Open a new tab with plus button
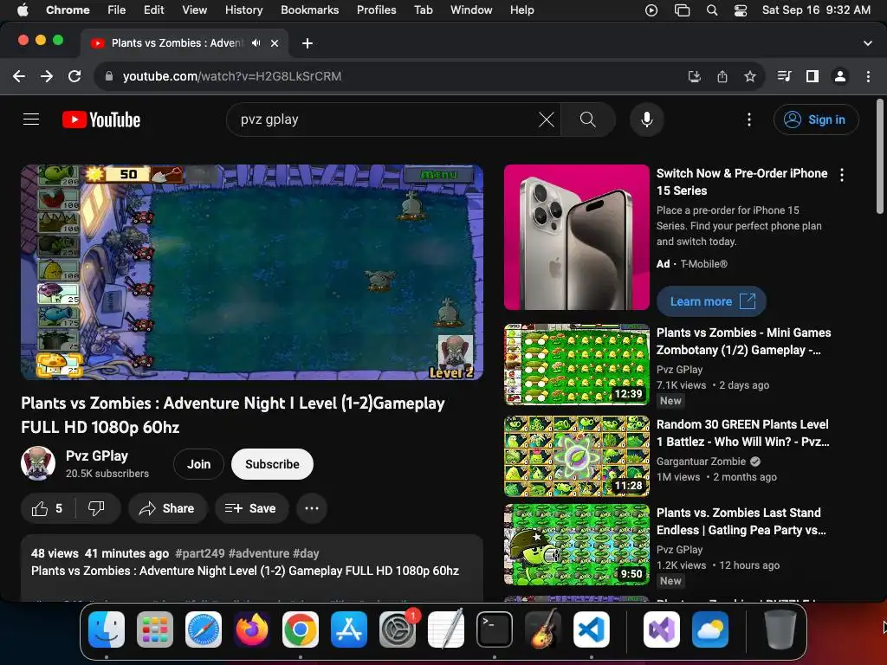This screenshot has width=887, height=665. [308, 43]
